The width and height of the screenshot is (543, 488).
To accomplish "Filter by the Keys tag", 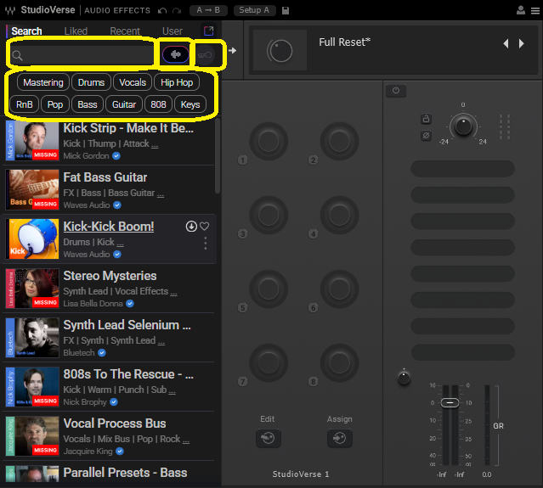I will pyautogui.click(x=190, y=104).
